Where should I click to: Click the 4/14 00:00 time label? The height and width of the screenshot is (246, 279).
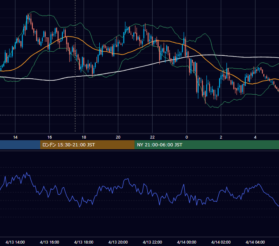pyautogui.click(x=187, y=242)
